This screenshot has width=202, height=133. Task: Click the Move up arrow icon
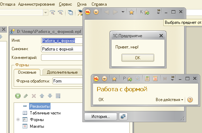tap(42, 96)
